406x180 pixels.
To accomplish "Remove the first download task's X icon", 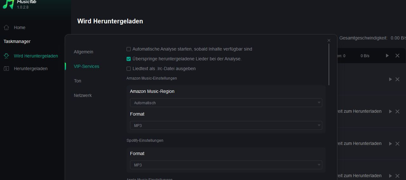I will pos(397,79).
